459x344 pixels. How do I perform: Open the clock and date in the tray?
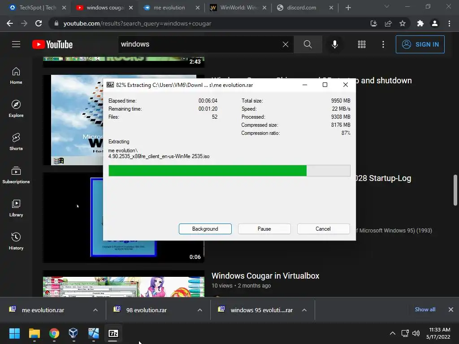[x=438, y=333]
